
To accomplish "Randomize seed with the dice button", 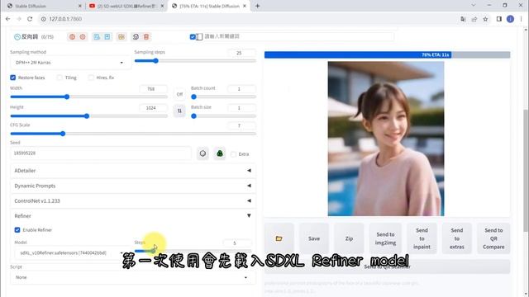I will click(x=203, y=153).
